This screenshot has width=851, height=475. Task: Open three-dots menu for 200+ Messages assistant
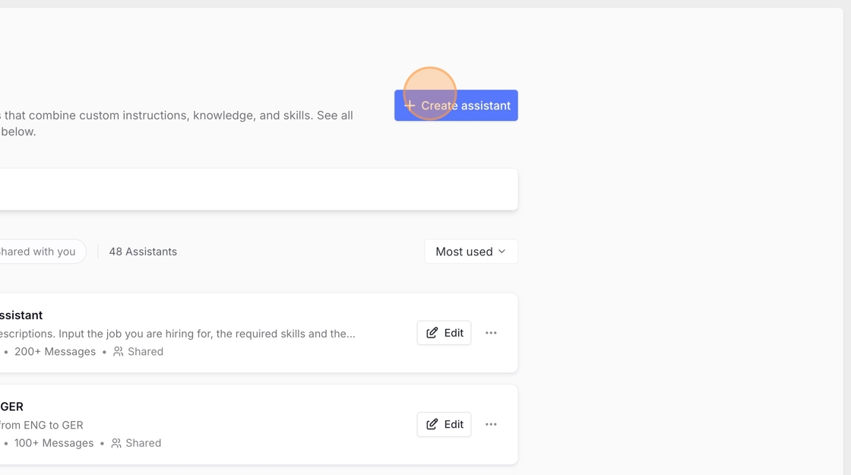[491, 333]
